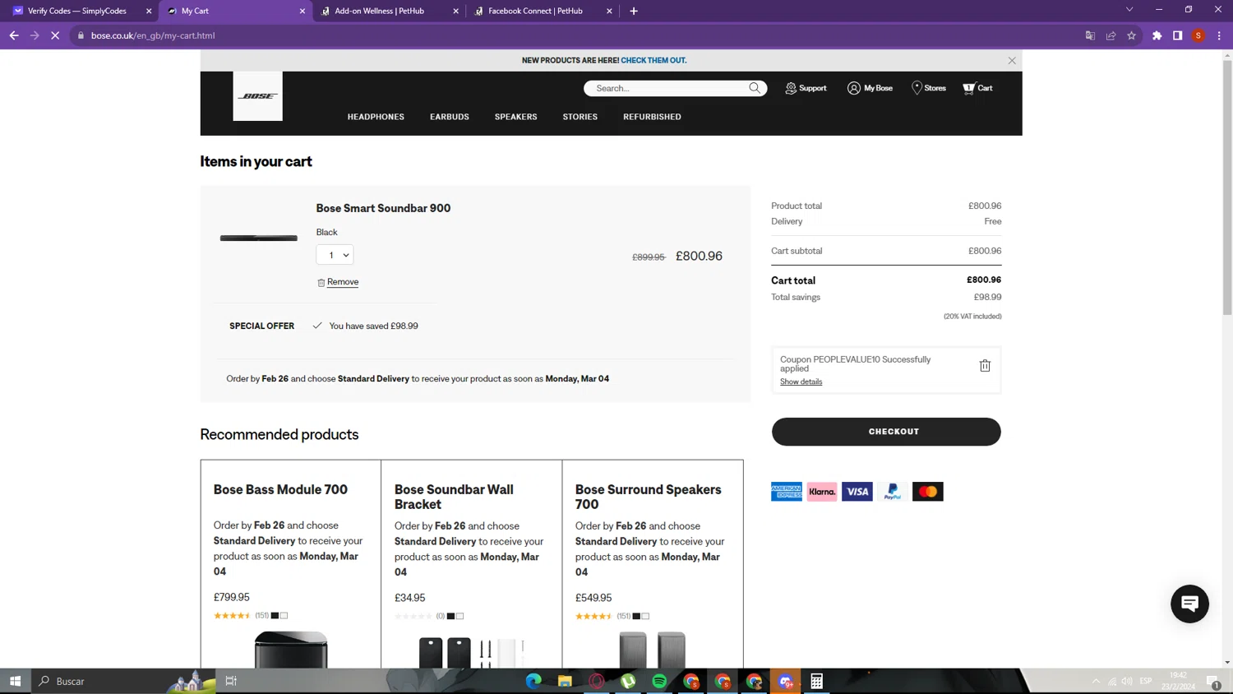Show details of the applied coupon
The image size is (1233, 694).
click(801, 382)
